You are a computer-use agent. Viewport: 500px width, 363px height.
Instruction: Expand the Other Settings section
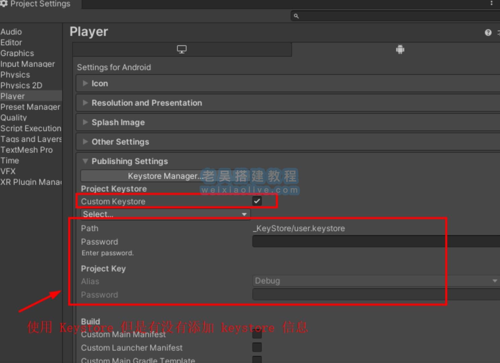[85, 142]
